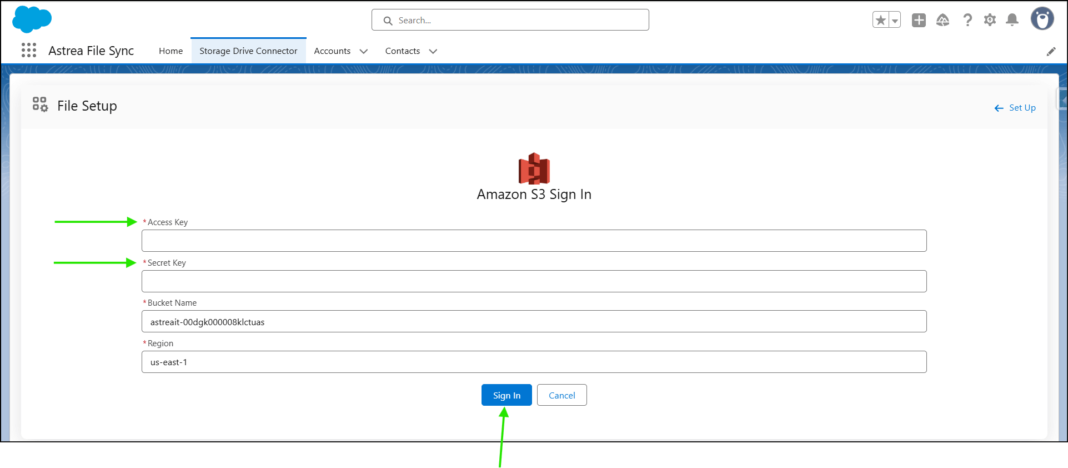Click into the Access Key field

click(x=534, y=241)
